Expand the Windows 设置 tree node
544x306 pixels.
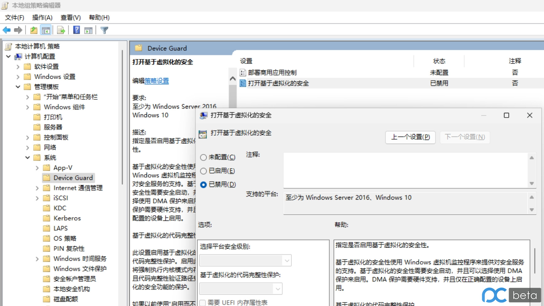point(18,77)
